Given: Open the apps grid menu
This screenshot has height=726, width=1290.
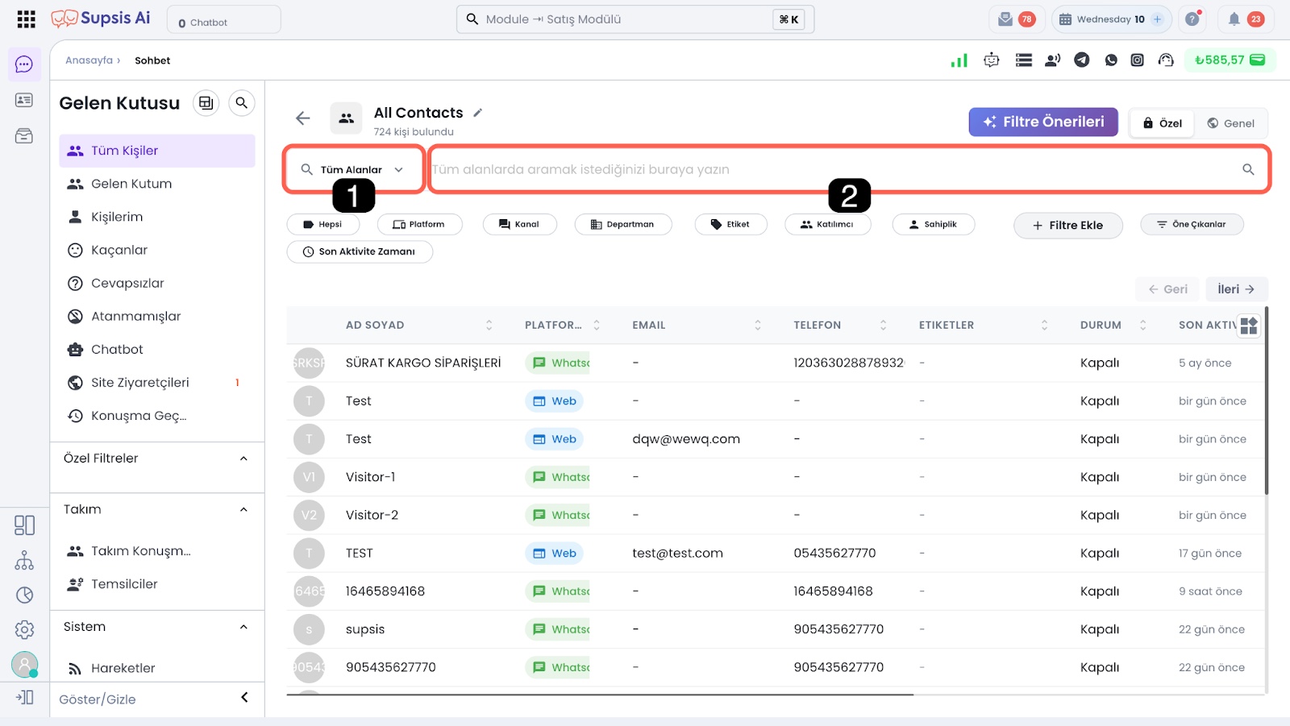Looking at the screenshot, I should pyautogui.click(x=26, y=19).
